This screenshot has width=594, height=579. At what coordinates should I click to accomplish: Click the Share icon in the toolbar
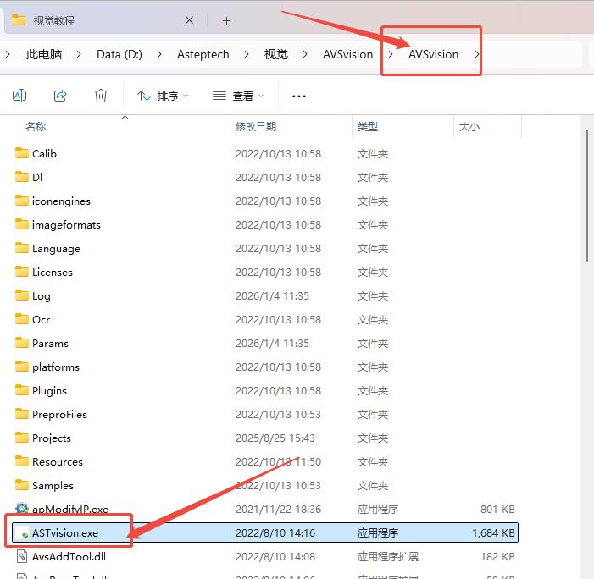(60, 96)
